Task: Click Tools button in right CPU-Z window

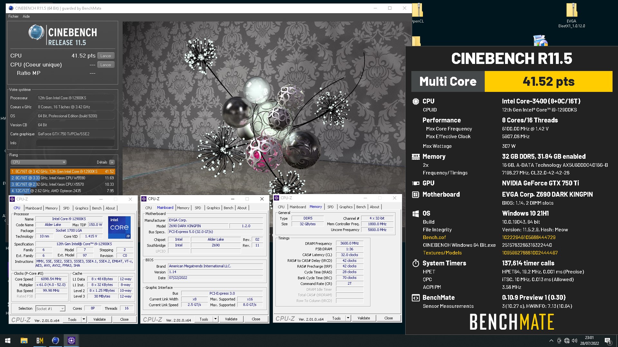Action: pyautogui.click(x=337, y=318)
